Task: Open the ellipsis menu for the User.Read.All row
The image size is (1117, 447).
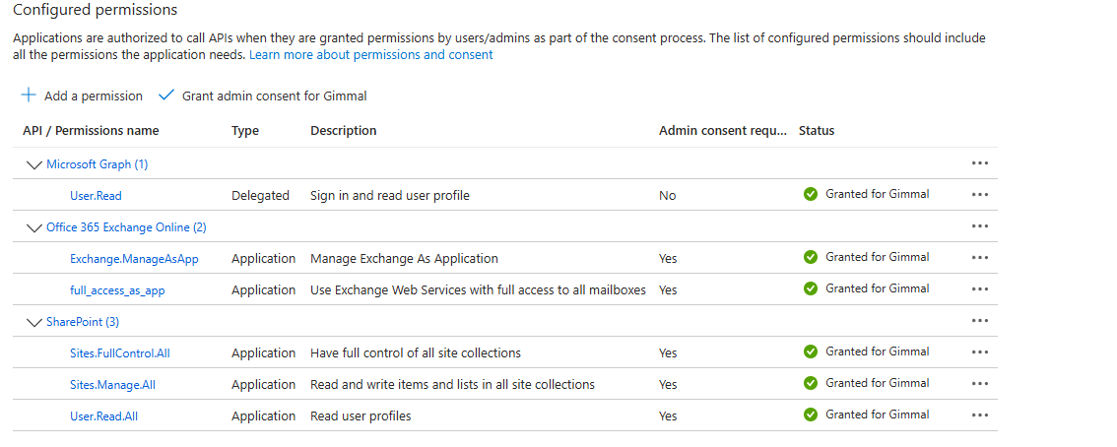Action: click(x=979, y=415)
